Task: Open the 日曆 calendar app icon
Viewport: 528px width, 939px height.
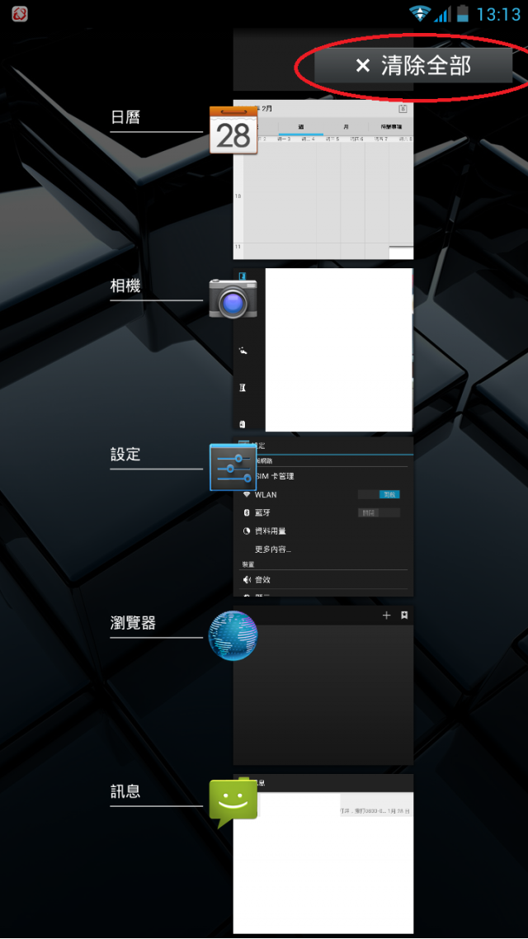Action: point(233,130)
